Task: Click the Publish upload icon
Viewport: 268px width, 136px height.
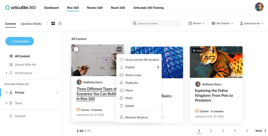Action: (122, 67)
